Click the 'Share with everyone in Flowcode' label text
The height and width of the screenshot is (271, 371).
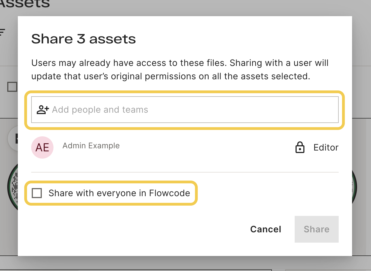point(119,193)
